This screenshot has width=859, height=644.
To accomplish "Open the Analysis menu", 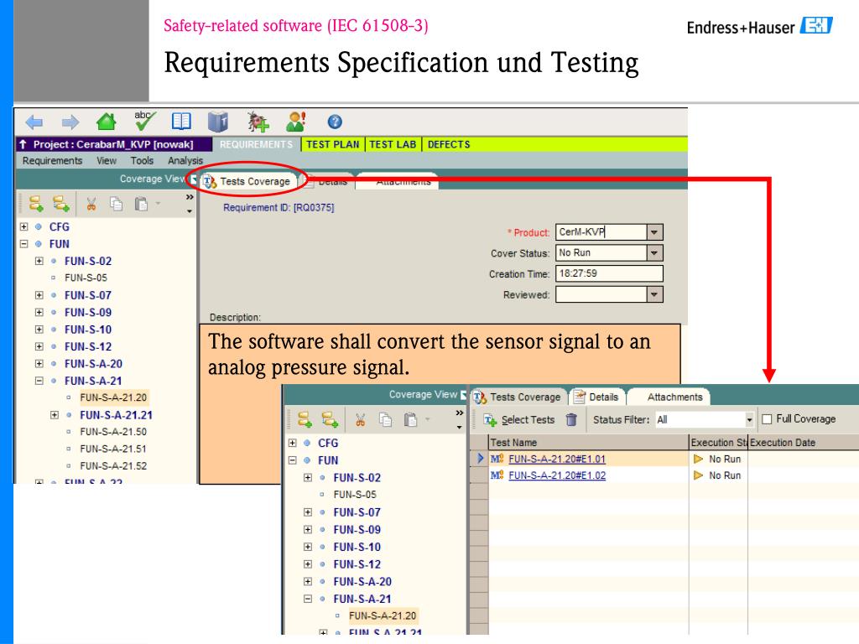I will [185, 160].
